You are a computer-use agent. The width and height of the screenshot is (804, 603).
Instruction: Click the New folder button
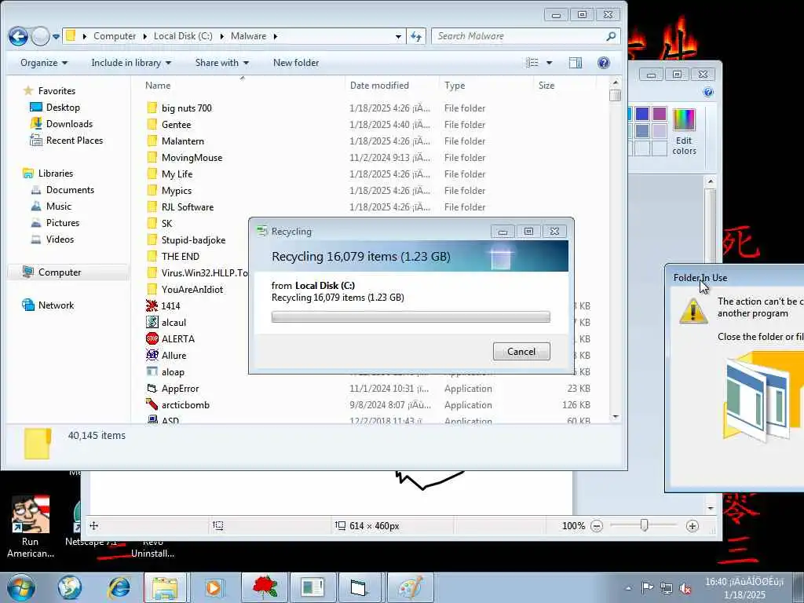(296, 63)
